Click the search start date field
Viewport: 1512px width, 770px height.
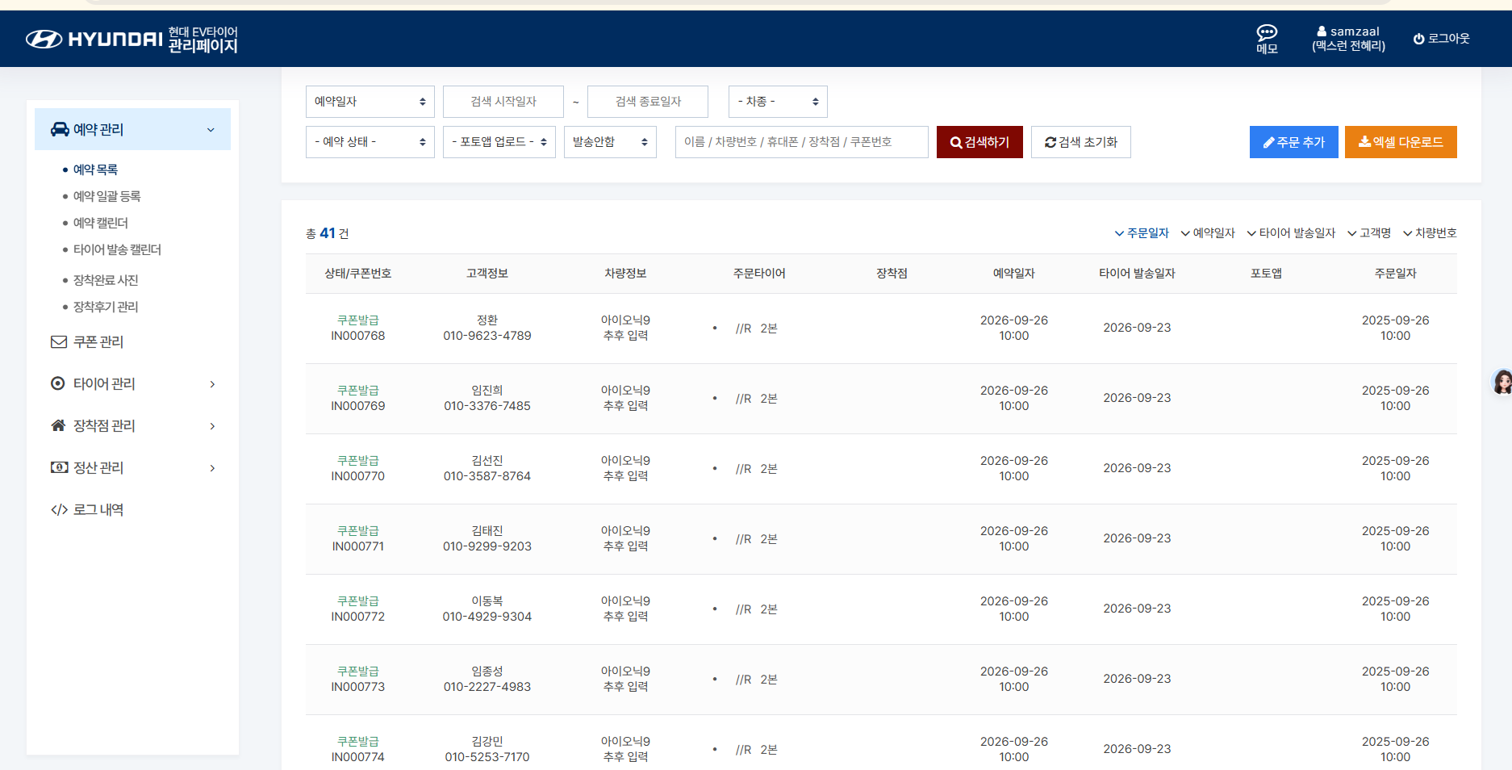[503, 102]
